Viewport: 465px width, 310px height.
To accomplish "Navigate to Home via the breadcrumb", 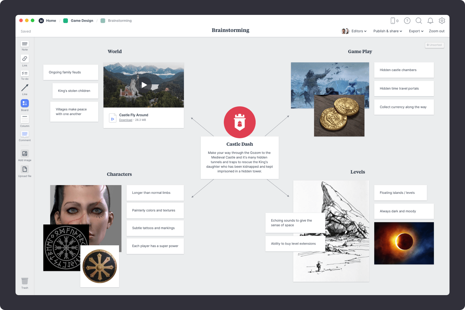I will (51, 20).
